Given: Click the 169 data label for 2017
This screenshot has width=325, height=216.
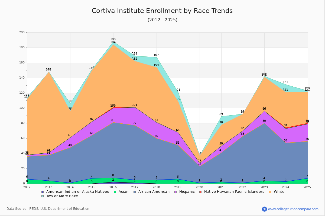Looking at the screenshot, I should (135, 54).
